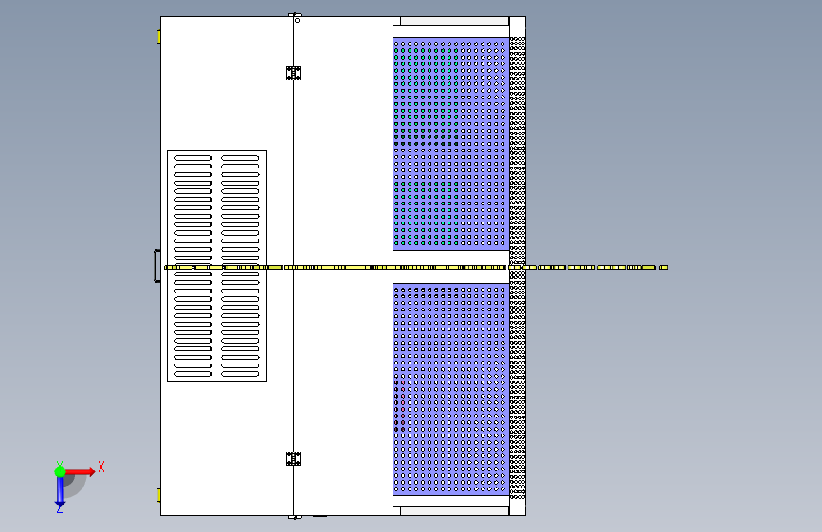This screenshot has height=532, width=822.
Task: Select the lower blue perforated panel
Action: pos(451,390)
